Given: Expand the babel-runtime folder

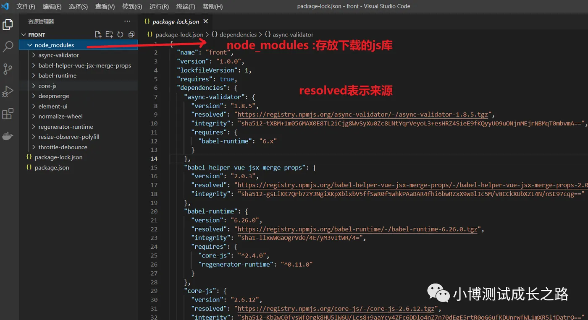Looking at the screenshot, I should pos(34,75).
